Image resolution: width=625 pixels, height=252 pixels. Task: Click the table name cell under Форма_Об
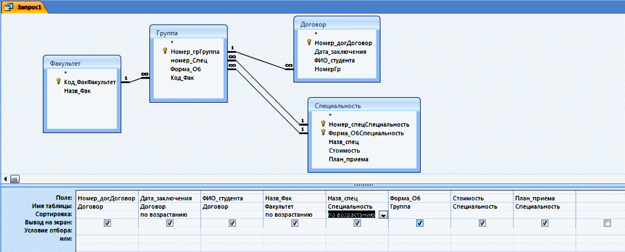pyautogui.click(x=418, y=207)
